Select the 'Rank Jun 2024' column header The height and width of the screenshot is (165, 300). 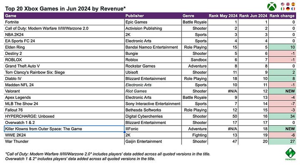pos(253,16)
